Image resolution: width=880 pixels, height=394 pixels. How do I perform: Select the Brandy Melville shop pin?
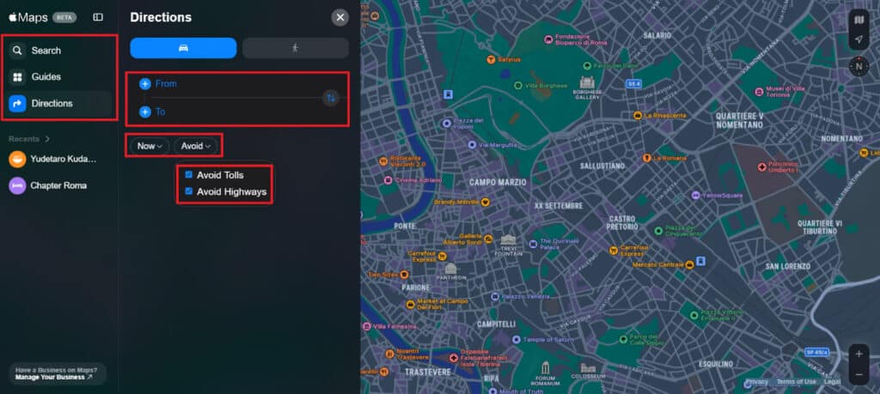pyautogui.click(x=486, y=202)
